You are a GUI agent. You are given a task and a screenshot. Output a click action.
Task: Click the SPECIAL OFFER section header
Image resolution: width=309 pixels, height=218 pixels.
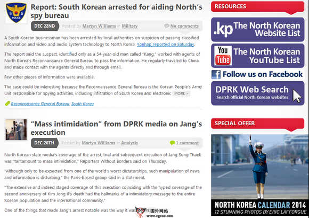coord(257,123)
